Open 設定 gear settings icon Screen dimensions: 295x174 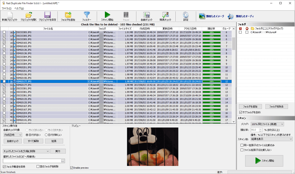(186, 15)
